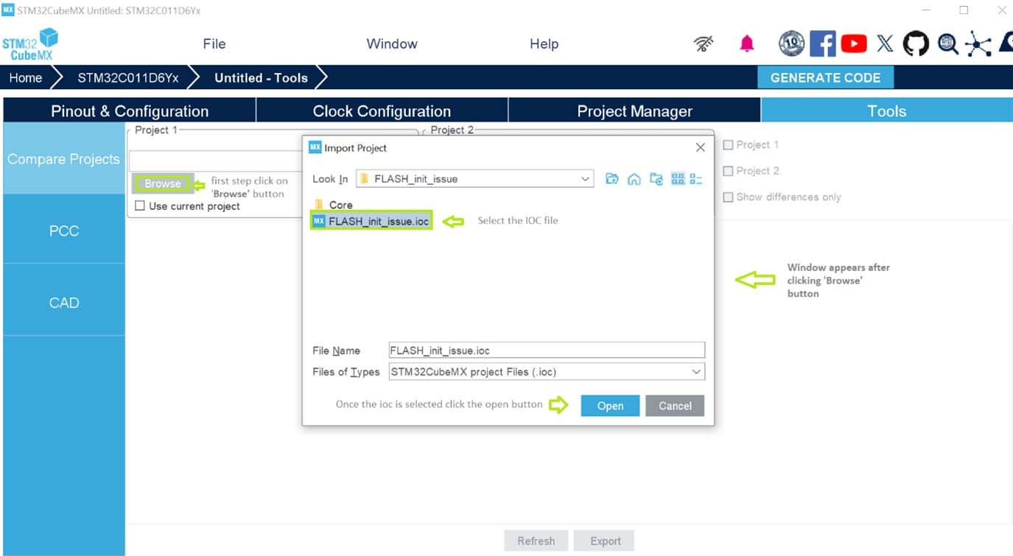Check the Use current project checkbox
The image size is (1013, 556).
(140, 206)
